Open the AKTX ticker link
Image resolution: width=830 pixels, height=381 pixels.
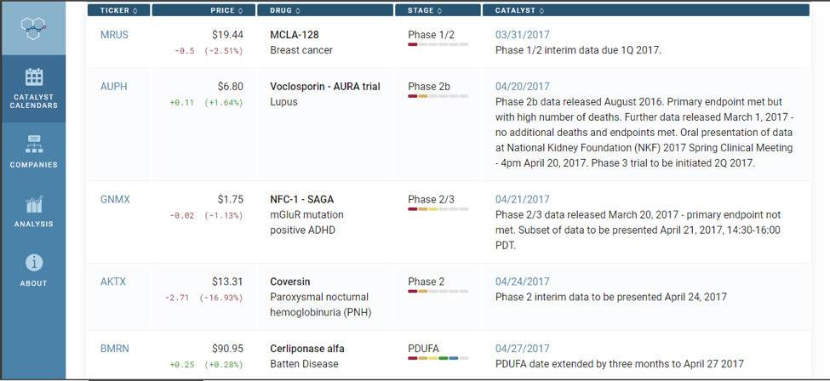click(x=113, y=282)
